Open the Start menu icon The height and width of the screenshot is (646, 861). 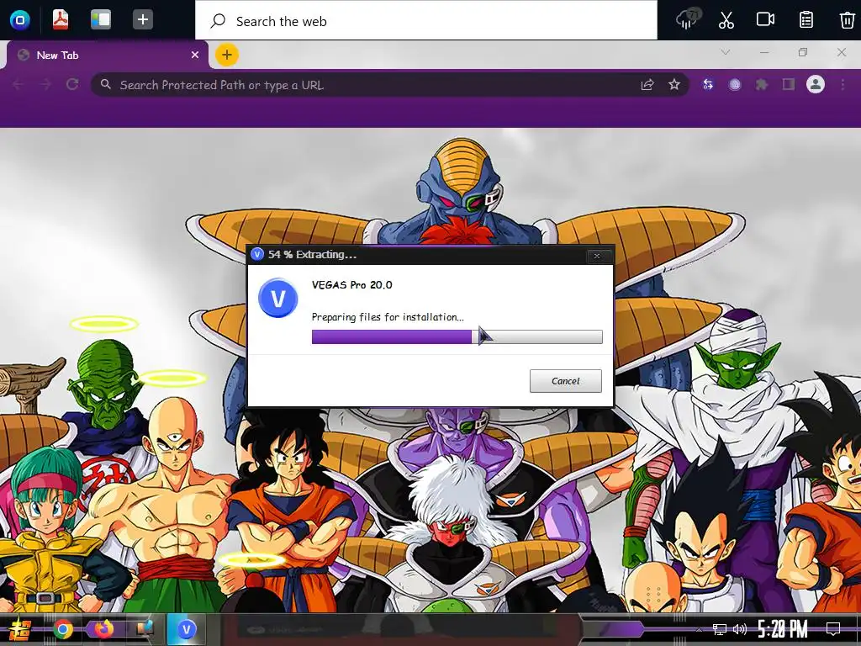20,629
